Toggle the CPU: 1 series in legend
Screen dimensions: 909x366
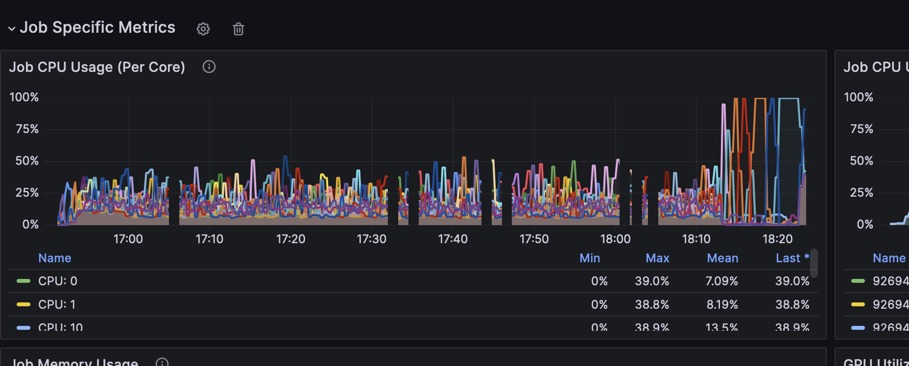(x=57, y=304)
